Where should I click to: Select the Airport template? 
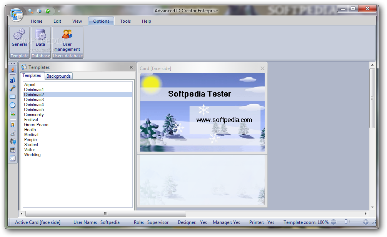tap(78, 85)
